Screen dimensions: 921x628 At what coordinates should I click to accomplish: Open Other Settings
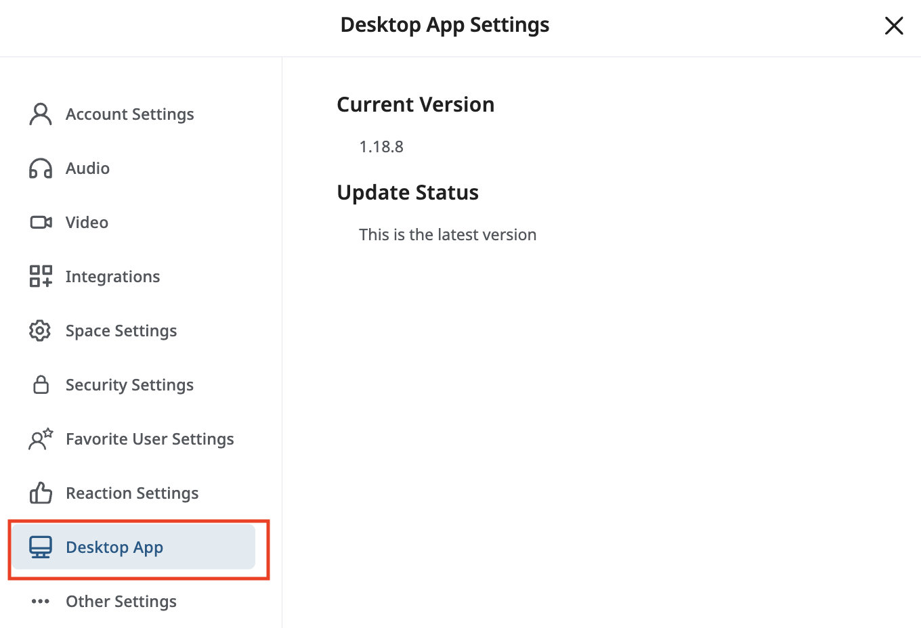121,601
